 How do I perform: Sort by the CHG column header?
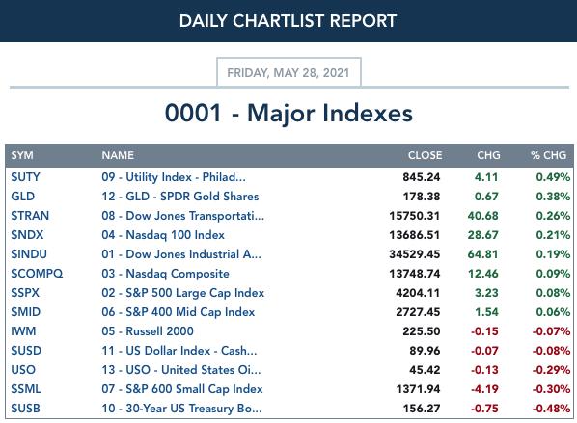(x=488, y=155)
